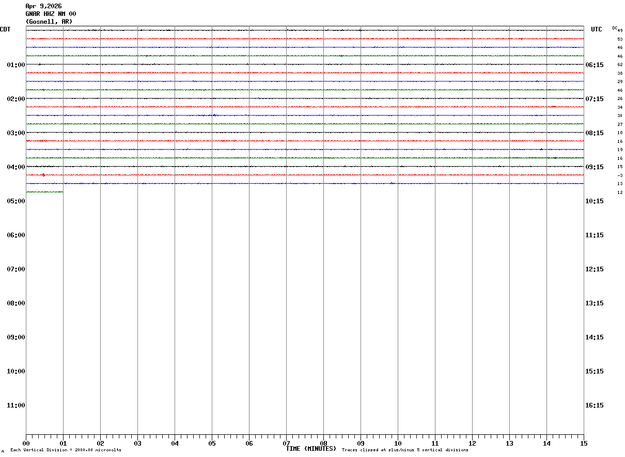
Task: Click the "Each Vertical Division = 2000.00 microvolts" note
Action: (x=66, y=450)
